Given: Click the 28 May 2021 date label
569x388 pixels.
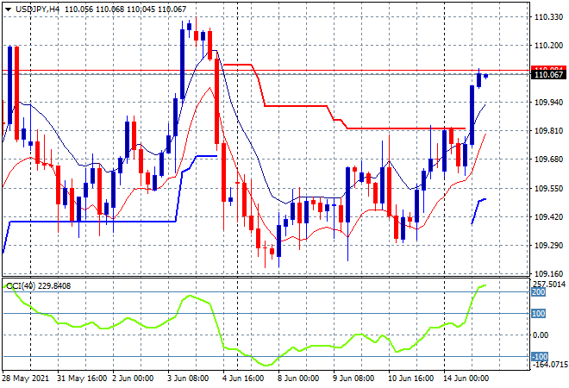Looking at the screenshot, I should (25, 379).
